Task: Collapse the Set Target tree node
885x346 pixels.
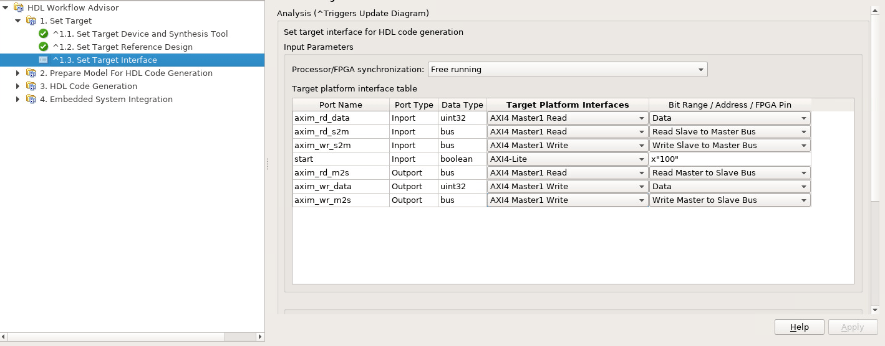Action: [x=18, y=21]
